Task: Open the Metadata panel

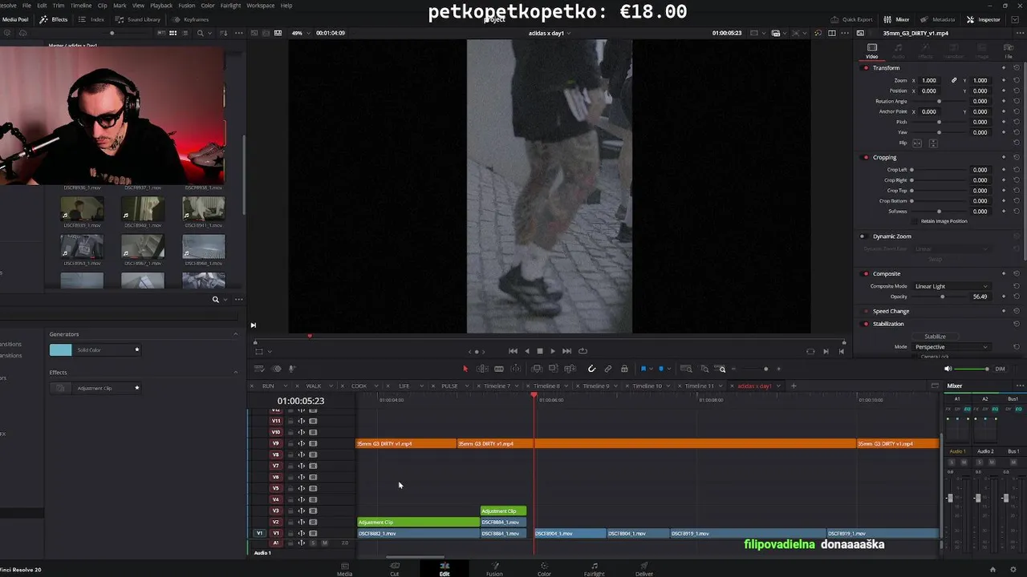Action: 938,19
